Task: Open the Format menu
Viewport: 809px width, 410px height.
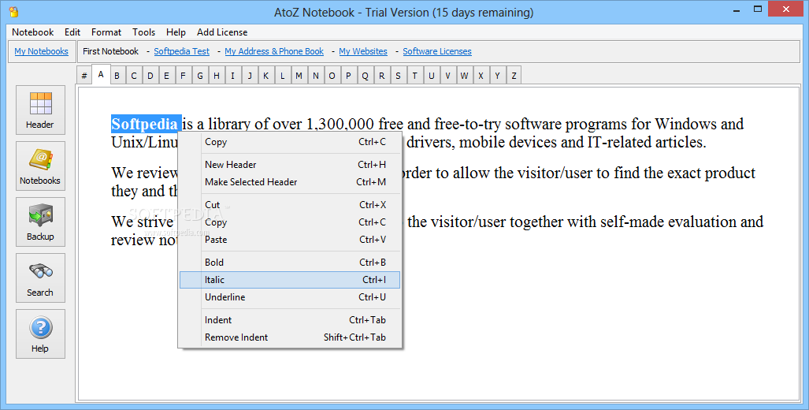Action: click(x=106, y=32)
